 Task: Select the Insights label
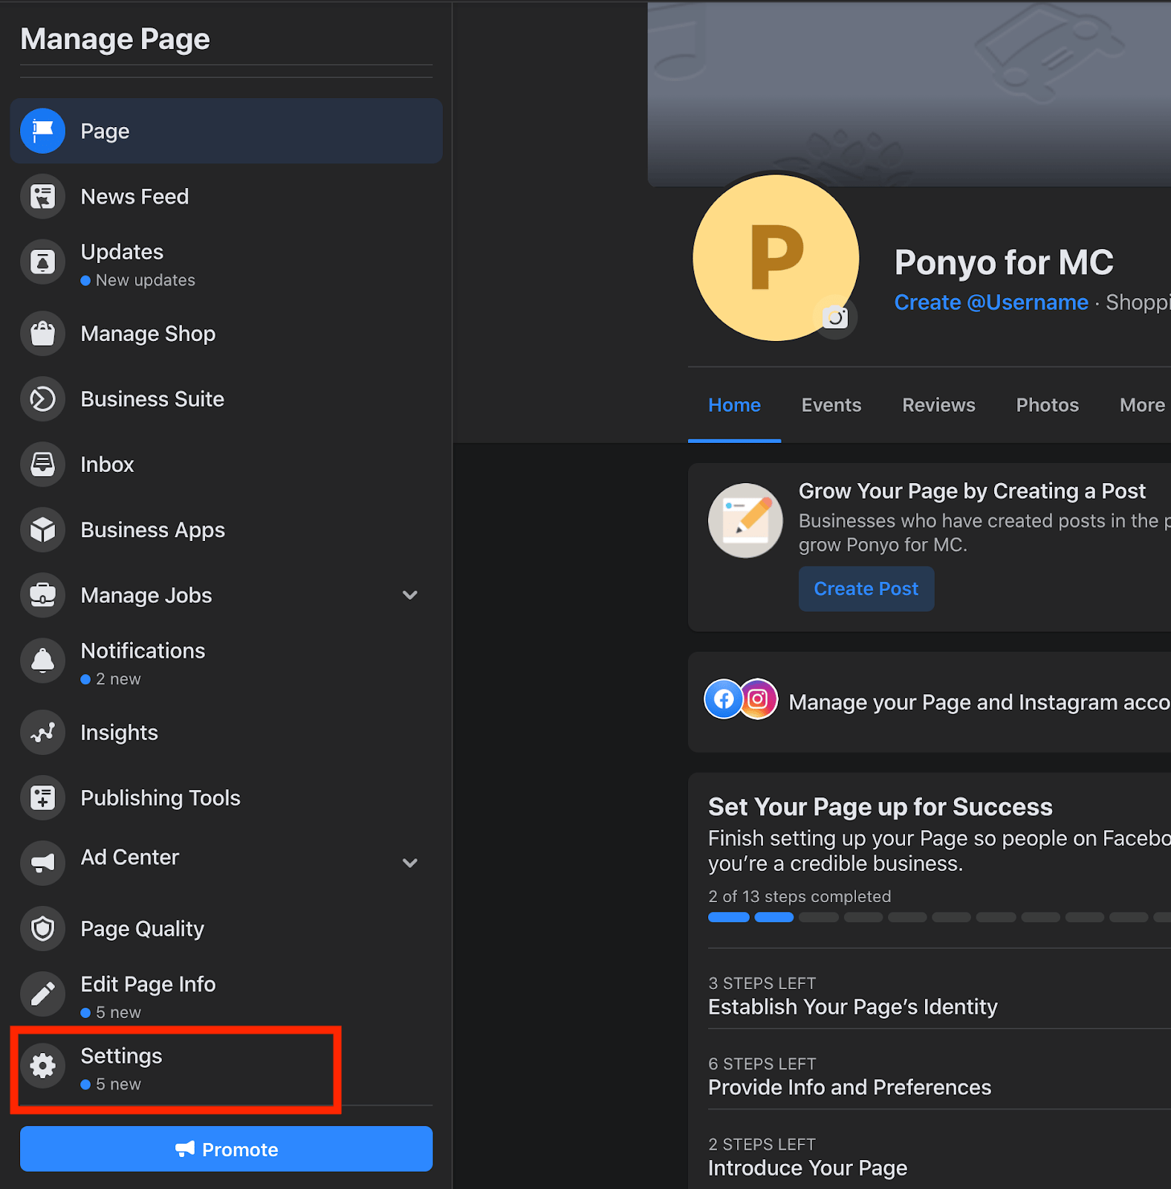tap(119, 733)
